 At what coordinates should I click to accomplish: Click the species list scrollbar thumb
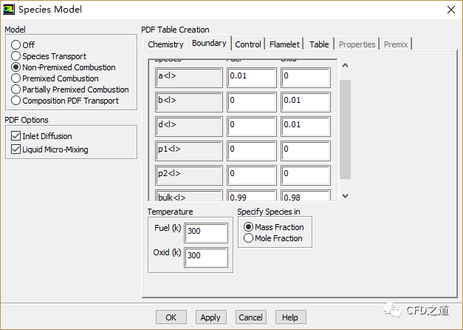[x=345, y=129]
